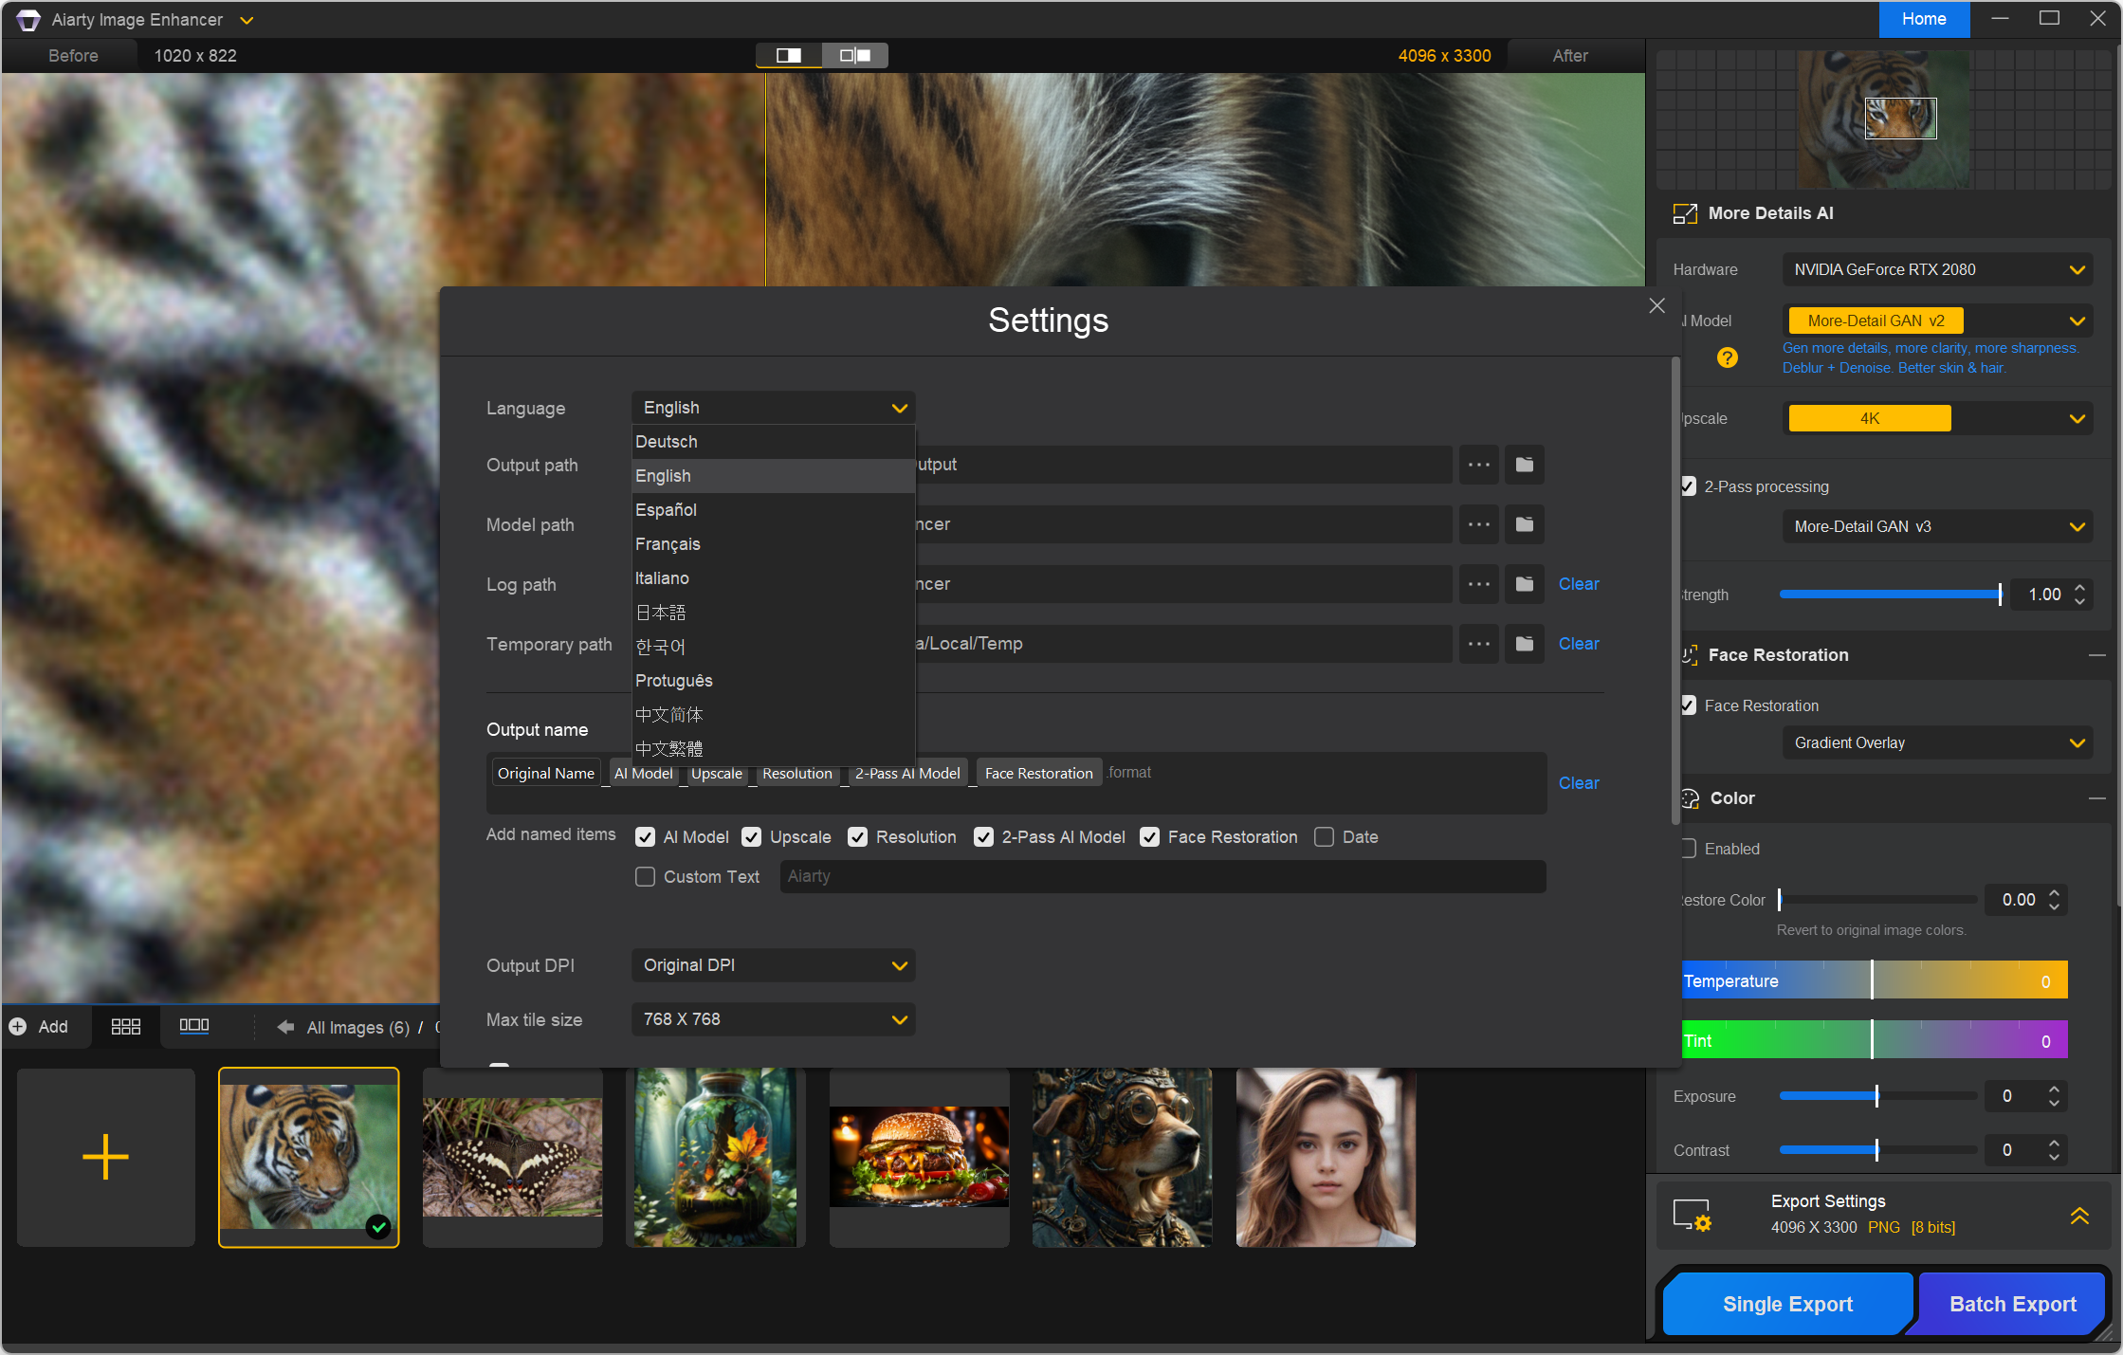Open the Output DPI dropdown
The height and width of the screenshot is (1355, 2123).
(x=773, y=965)
